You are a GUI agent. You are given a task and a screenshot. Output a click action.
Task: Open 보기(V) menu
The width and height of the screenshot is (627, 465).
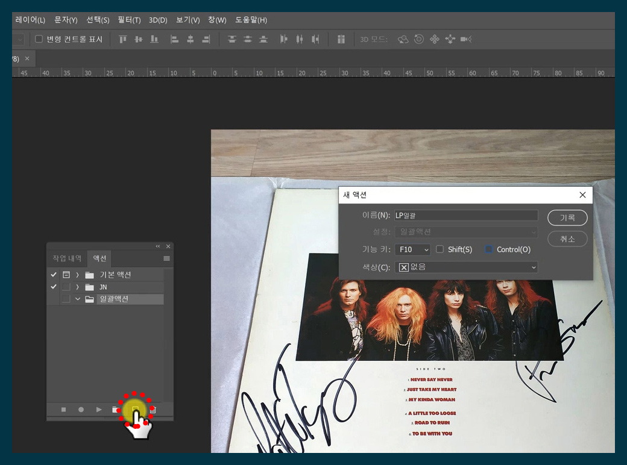[x=188, y=20]
